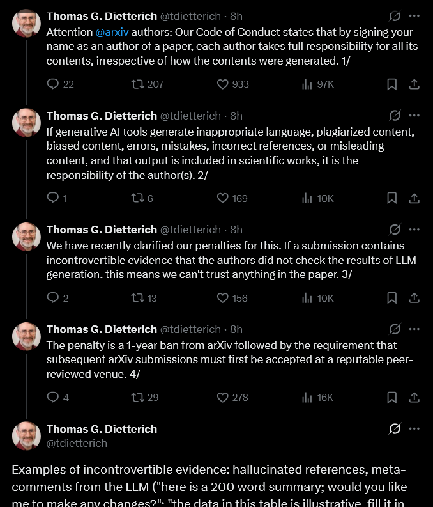Reply to the first tweet with 22 replies
The height and width of the screenshot is (507, 433).
(x=60, y=84)
